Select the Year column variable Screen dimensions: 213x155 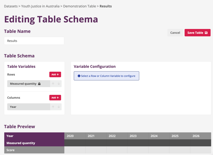coord(29,107)
